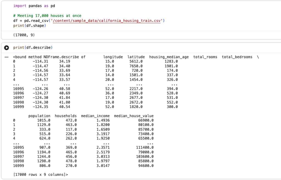Click the 'households' column header
281x180 pixels.
66,116
